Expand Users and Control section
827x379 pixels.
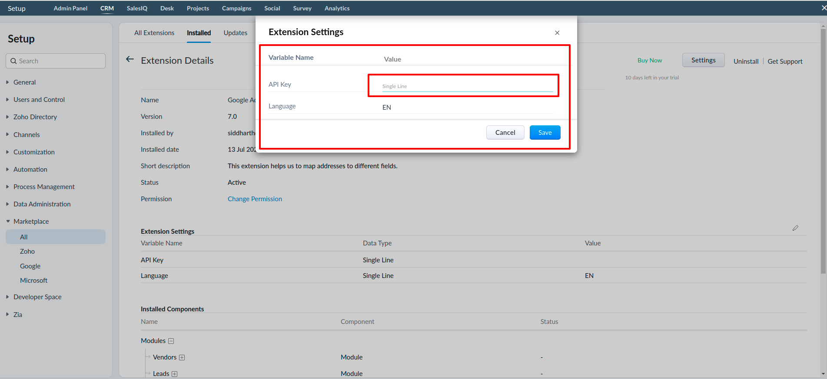tap(7, 99)
